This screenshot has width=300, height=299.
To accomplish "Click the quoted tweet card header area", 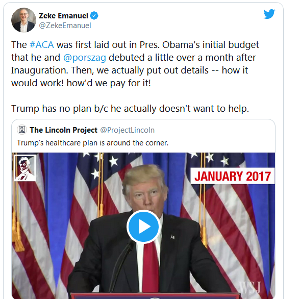I will pos(143,136).
